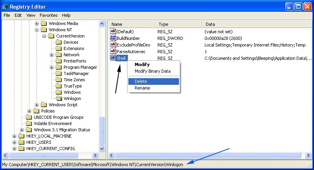314x170 pixels.
Task: Click the Program Manager folder icon
Action: [58, 67]
